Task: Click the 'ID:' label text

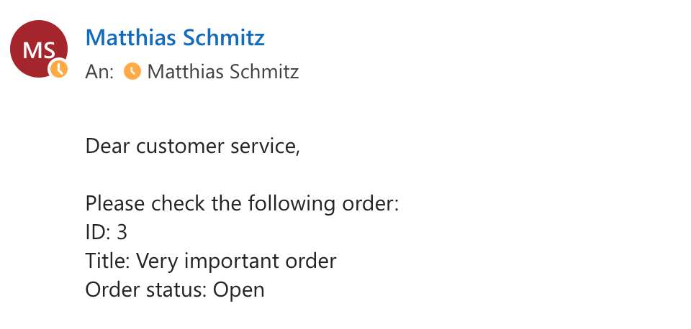Action: pos(99,233)
